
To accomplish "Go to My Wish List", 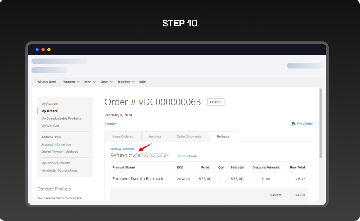I will [x=50, y=126].
